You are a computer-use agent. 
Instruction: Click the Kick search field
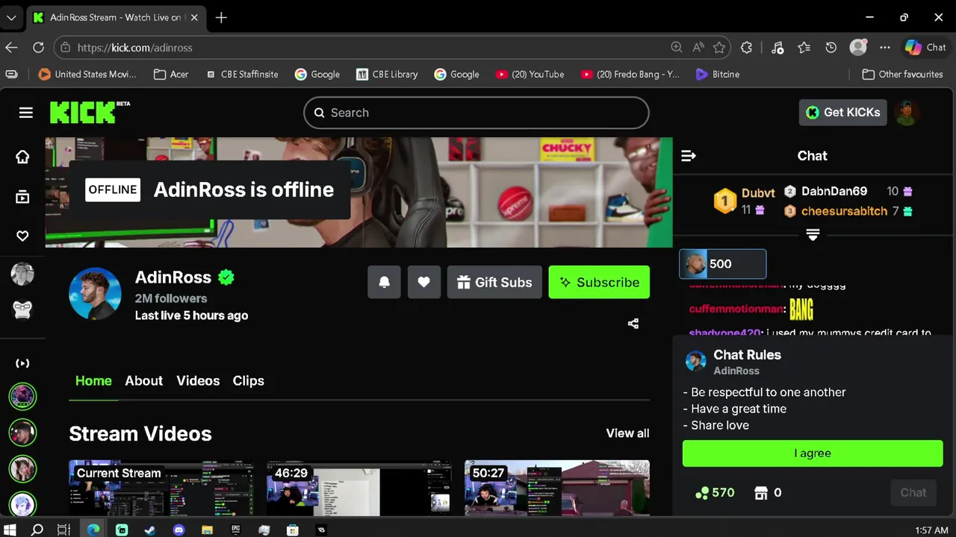[x=477, y=113]
